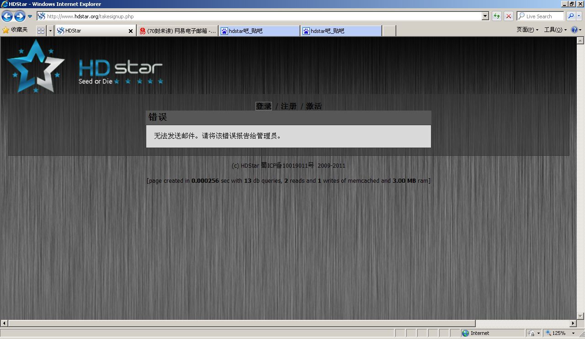Click the page created statistics text
Viewport: 585px width, 339px height.
tap(288, 181)
